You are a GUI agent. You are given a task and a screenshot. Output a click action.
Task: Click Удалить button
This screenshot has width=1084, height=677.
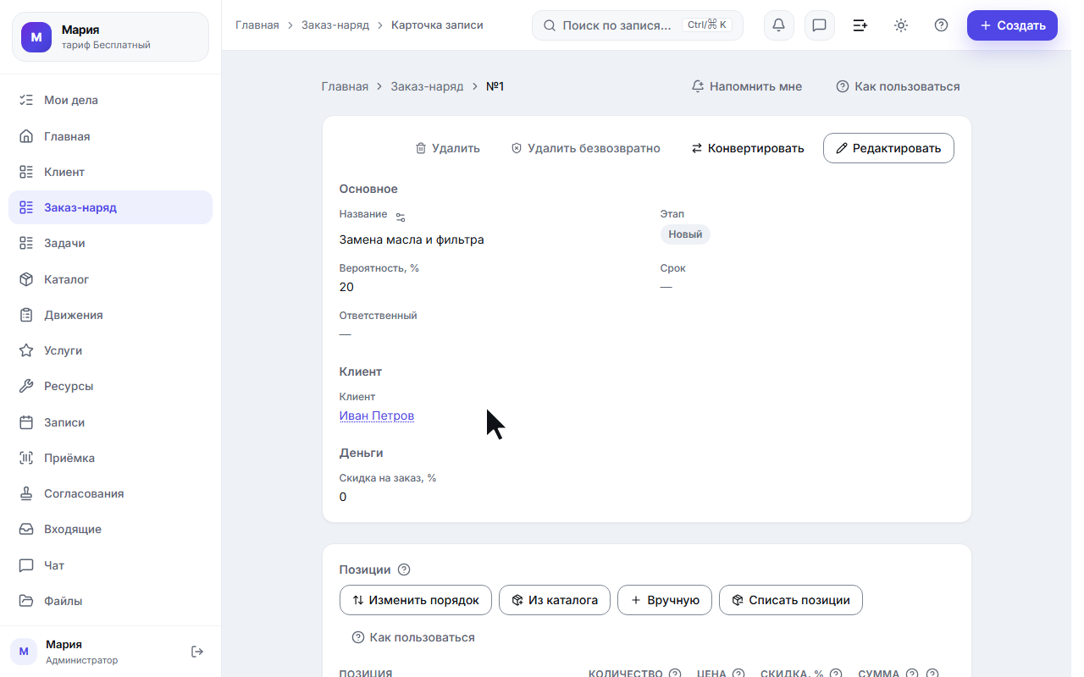pos(447,148)
